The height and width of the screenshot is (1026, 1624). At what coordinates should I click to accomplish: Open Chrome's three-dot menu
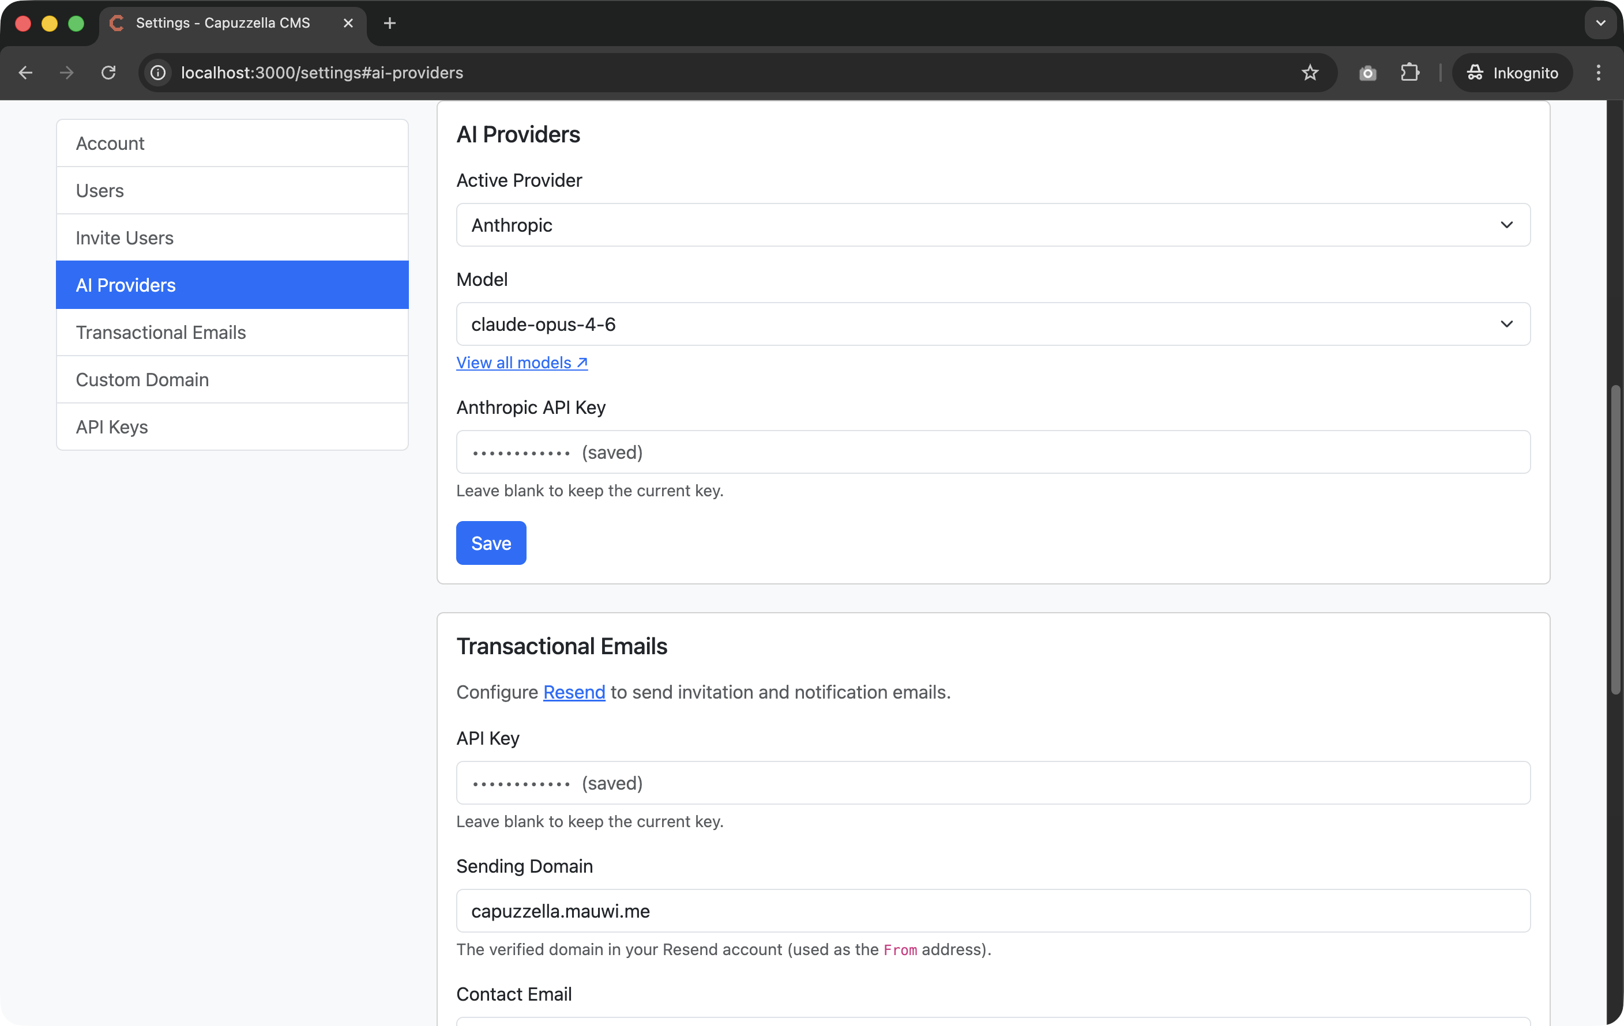(x=1599, y=72)
